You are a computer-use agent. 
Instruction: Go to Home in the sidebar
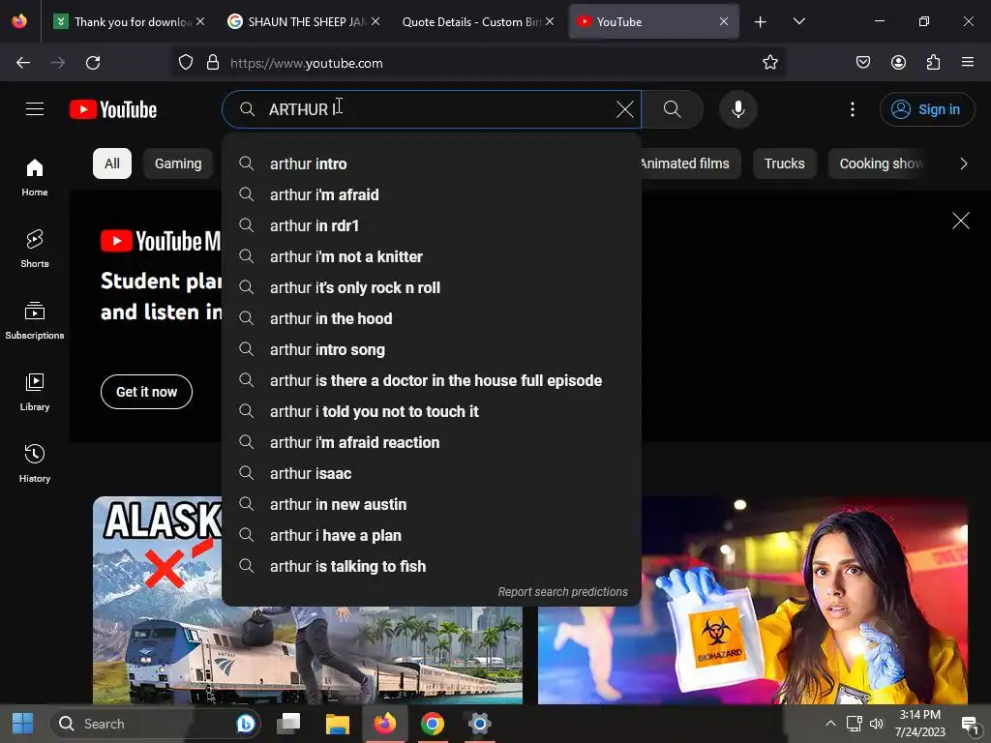click(x=35, y=178)
